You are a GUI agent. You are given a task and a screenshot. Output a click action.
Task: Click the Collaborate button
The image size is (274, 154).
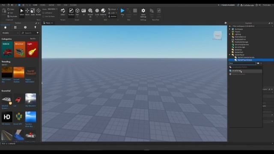(247, 5)
